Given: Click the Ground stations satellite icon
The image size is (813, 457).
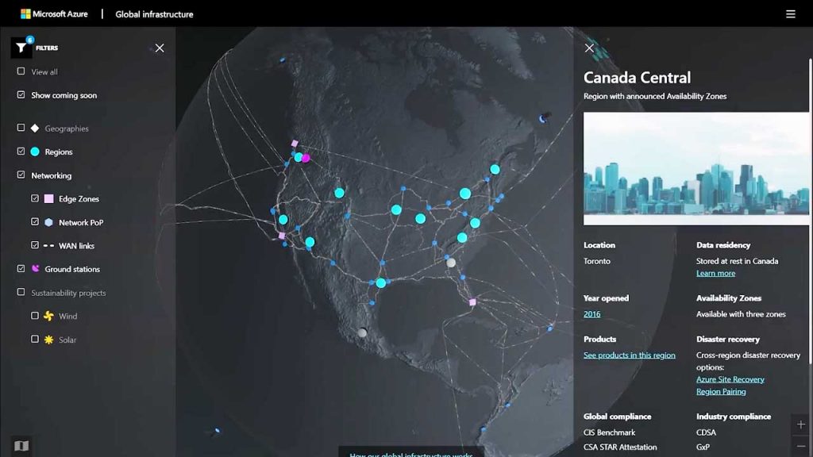Looking at the screenshot, I should click(x=35, y=269).
